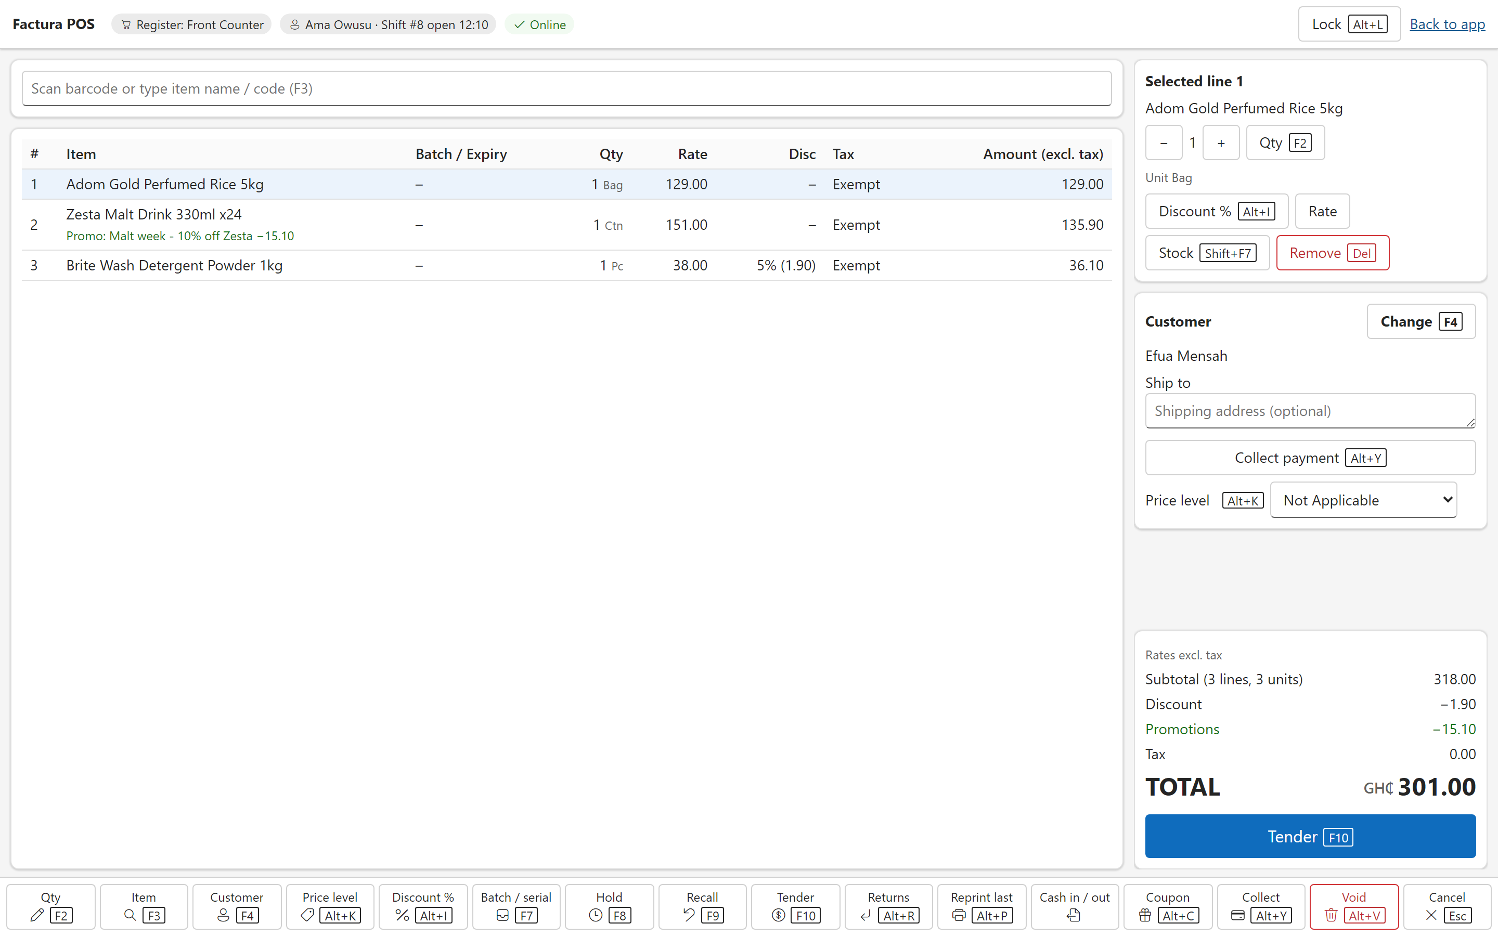Click the Ama Owusu Shift #8 chip
1498x936 pixels.
(x=388, y=24)
